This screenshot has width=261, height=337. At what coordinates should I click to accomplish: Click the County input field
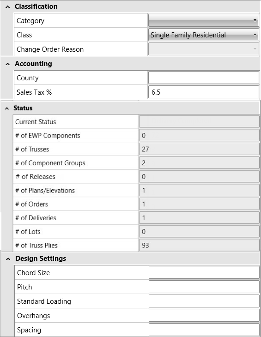(203, 78)
